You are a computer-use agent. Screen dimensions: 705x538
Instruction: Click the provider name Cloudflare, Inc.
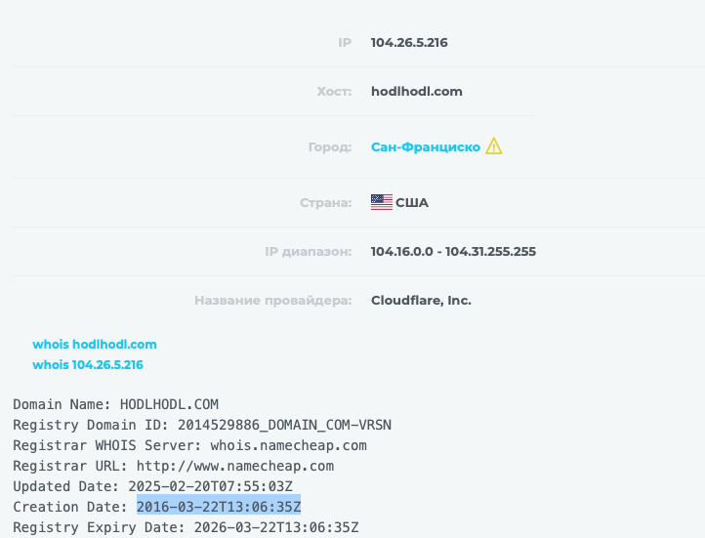(421, 301)
